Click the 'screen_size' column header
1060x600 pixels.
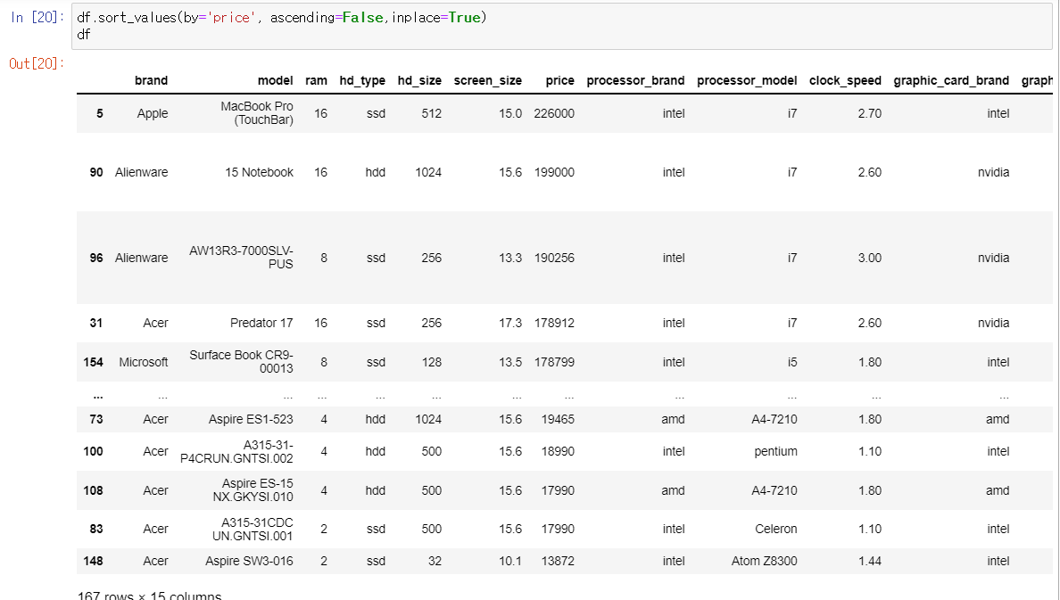click(487, 80)
